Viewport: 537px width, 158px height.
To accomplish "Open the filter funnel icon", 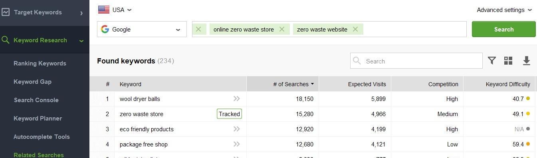I will coord(491,61).
